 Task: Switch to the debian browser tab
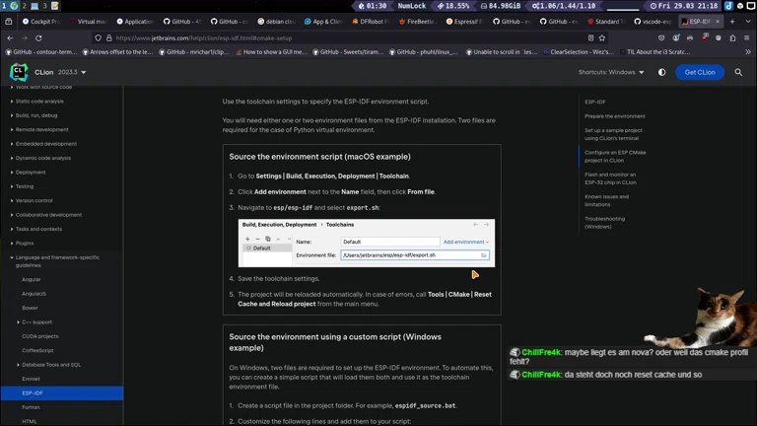coord(280,21)
